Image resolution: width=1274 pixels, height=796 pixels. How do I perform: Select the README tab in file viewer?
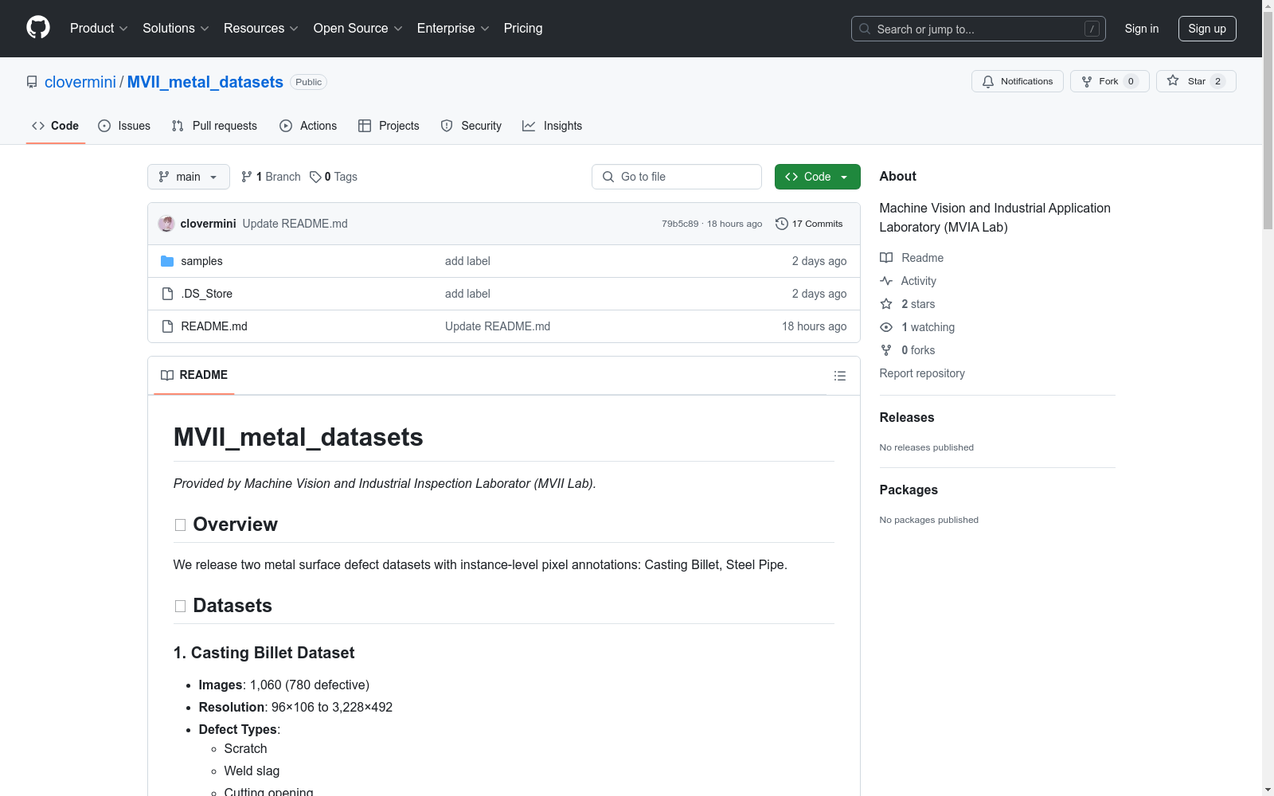[x=194, y=375]
